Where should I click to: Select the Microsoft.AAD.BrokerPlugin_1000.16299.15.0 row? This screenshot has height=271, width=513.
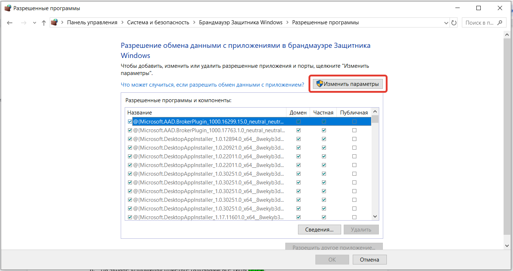(x=248, y=122)
